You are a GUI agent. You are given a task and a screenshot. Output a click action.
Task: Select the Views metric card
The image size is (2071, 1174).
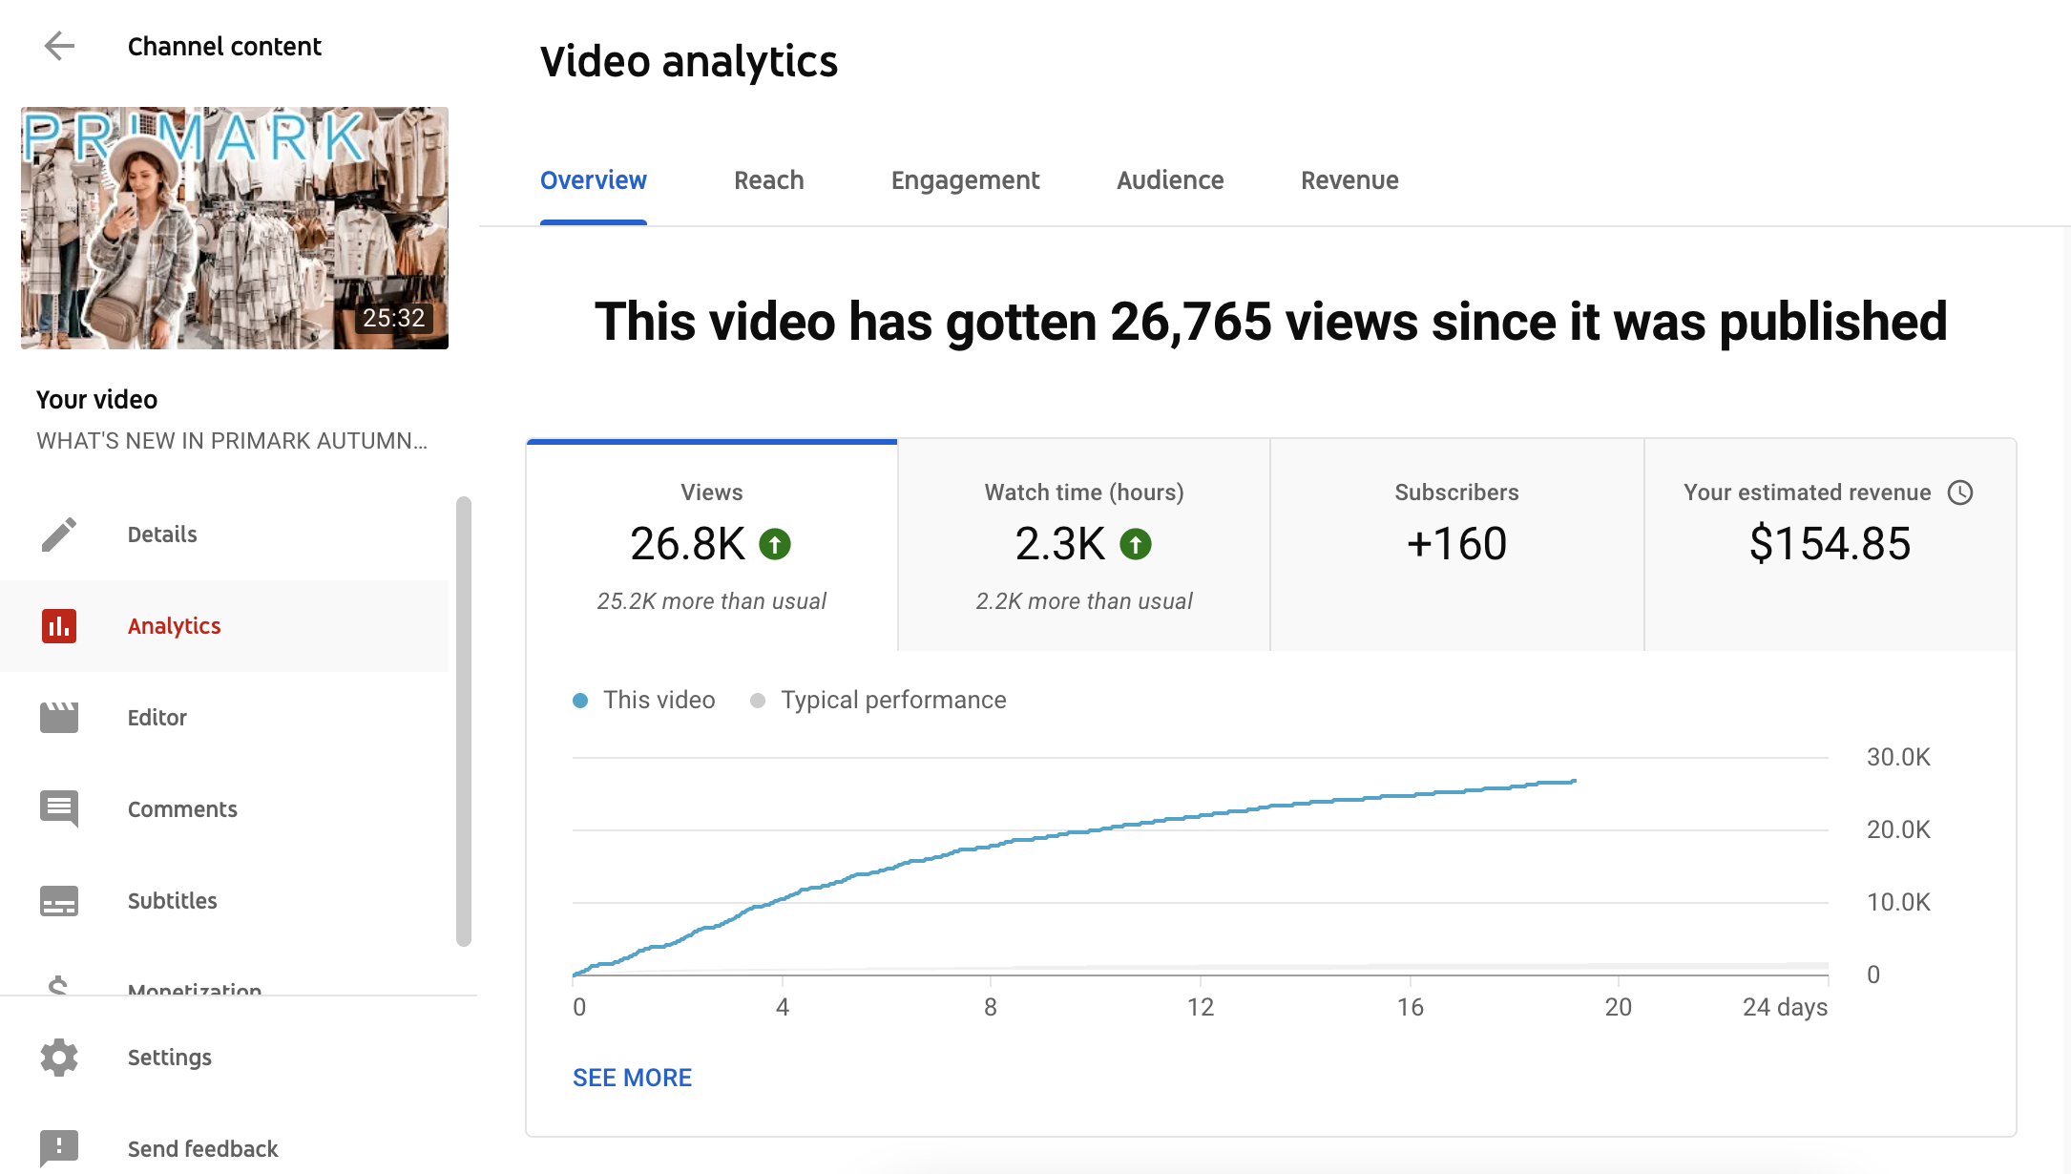click(x=712, y=545)
